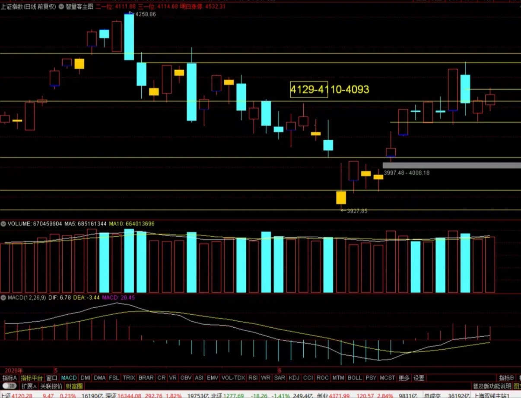
Task: Switch to the 指标A tab
Action: 9,378
